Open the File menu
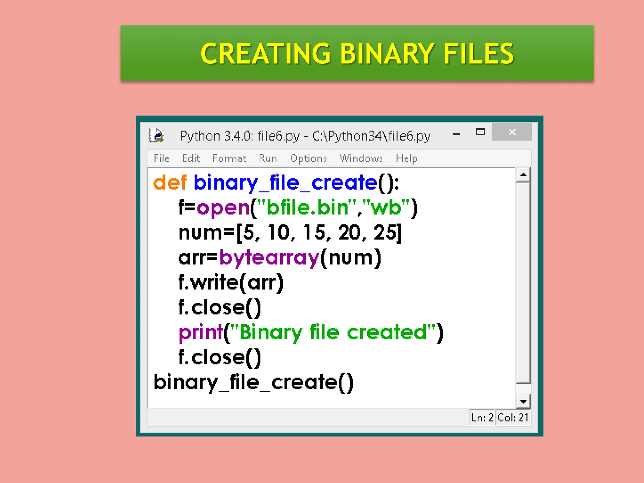Image resolution: width=644 pixels, height=483 pixels. tap(161, 158)
